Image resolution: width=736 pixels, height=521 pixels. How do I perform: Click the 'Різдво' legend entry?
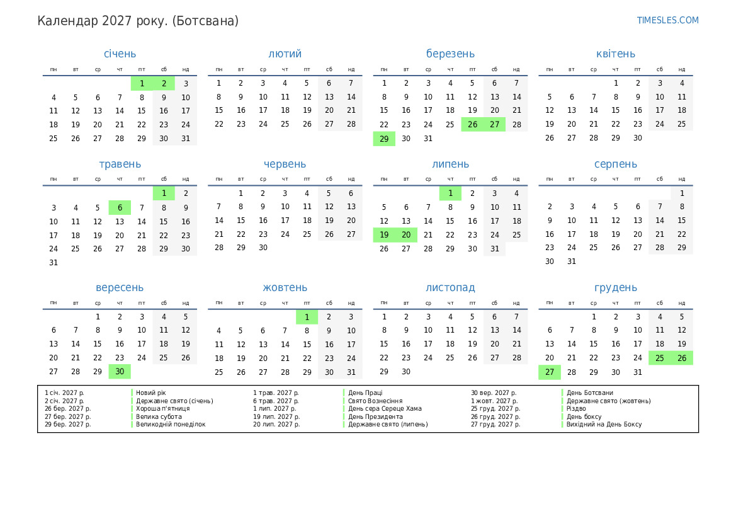pos(576,409)
